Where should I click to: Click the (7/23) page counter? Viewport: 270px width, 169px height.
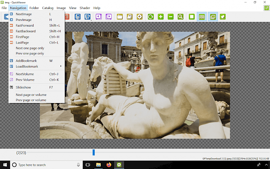click(21, 153)
